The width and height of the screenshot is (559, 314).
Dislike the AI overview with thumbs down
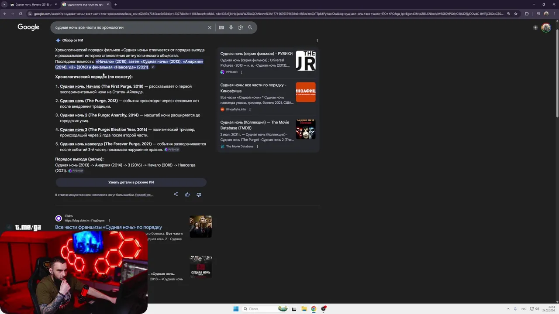199,195
